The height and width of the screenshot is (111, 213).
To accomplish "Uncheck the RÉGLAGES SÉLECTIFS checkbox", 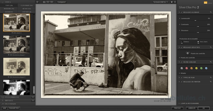I will pyautogui.click(x=181, y=48).
